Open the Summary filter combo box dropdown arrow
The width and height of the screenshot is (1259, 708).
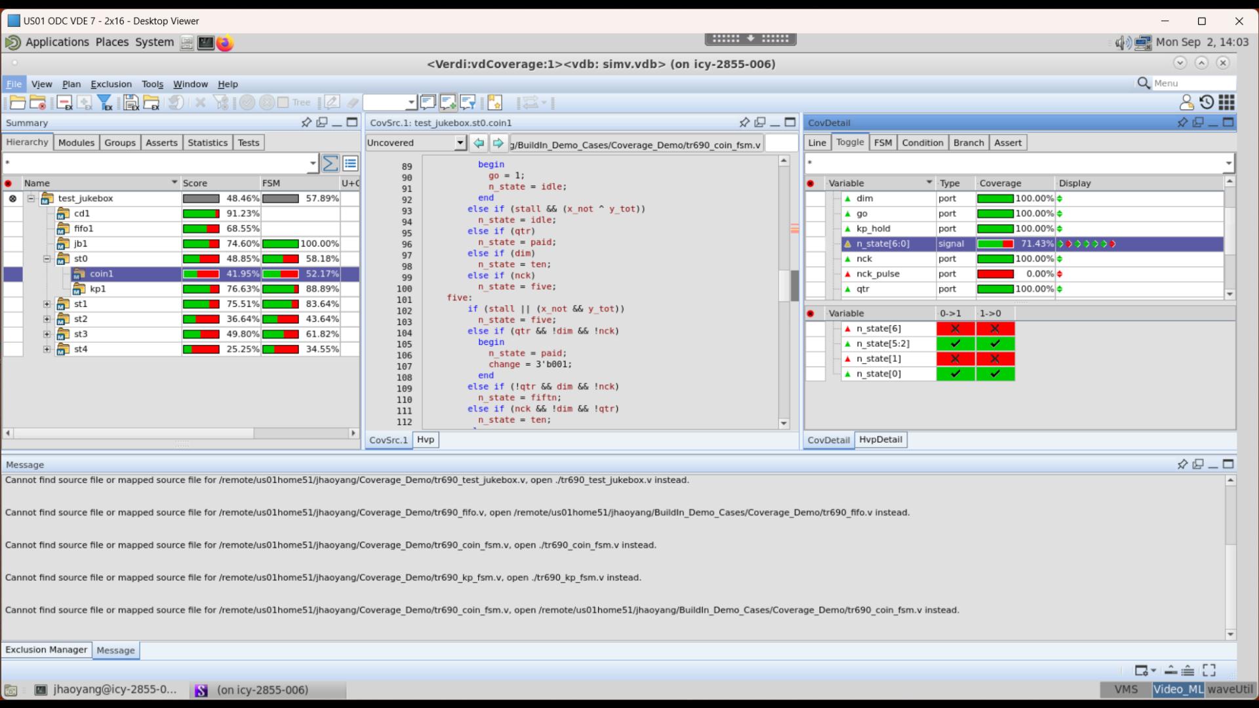pos(313,163)
